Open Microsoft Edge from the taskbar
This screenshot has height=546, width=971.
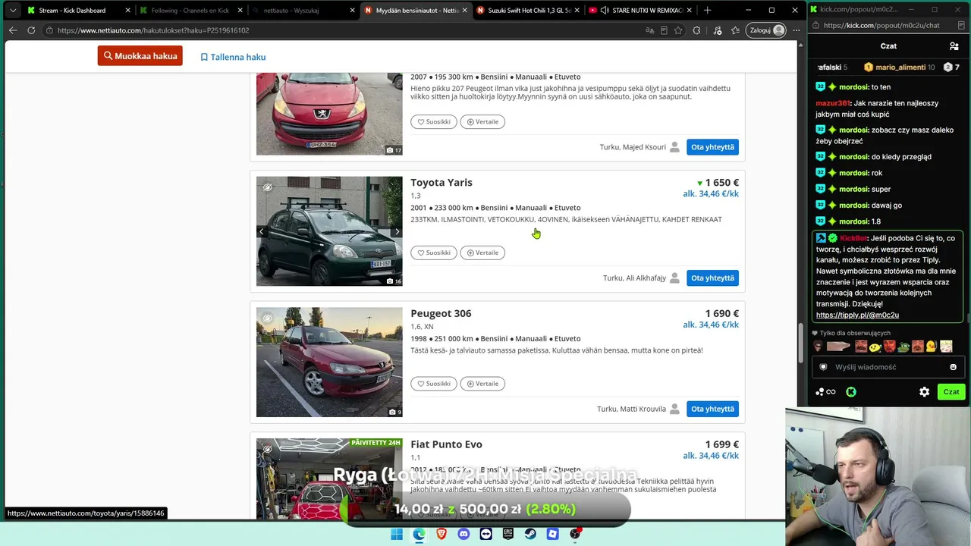pyautogui.click(x=419, y=534)
